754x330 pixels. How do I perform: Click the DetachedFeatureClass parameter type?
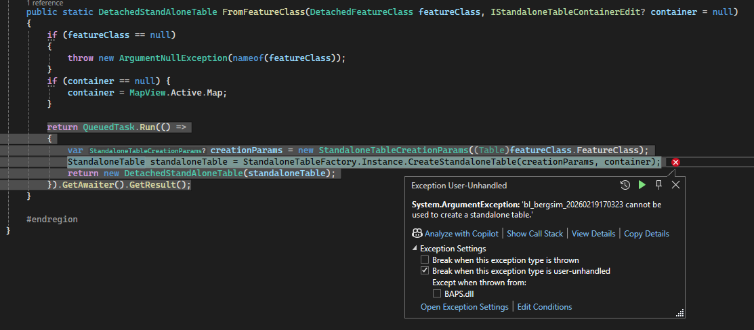pyautogui.click(x=362, y=12)
